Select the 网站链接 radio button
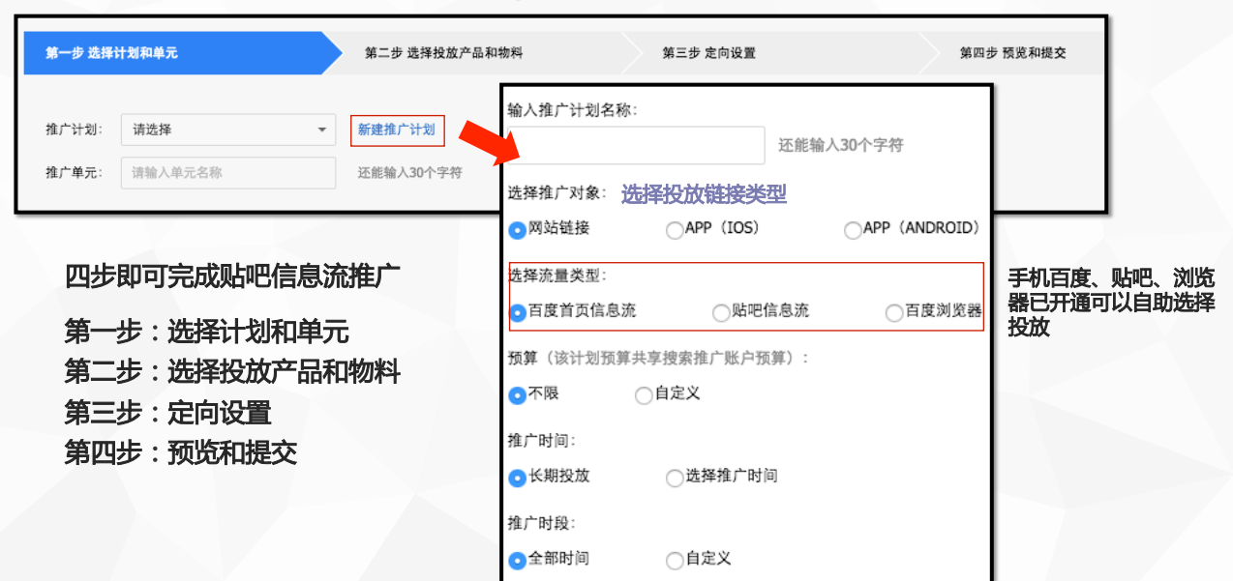1233x581 pixels. pyautogui.click(x=518, y=230)
